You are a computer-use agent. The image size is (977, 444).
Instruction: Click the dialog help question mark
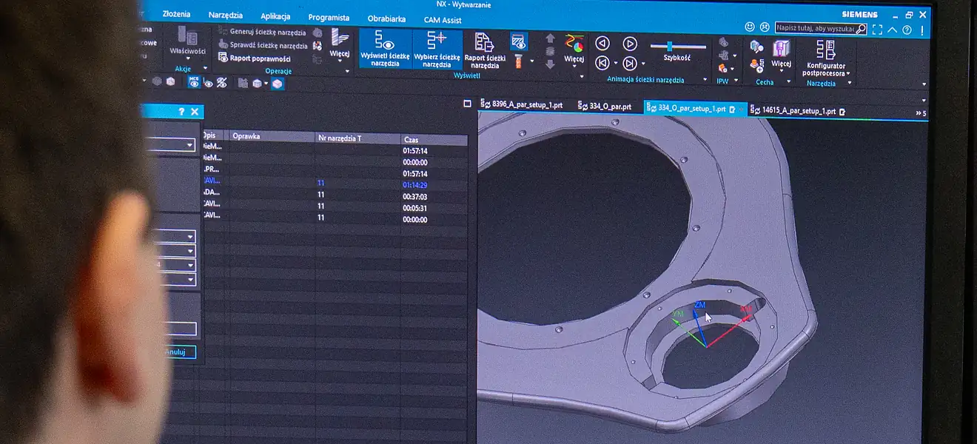pyautogui.click(x=181, y=111)
